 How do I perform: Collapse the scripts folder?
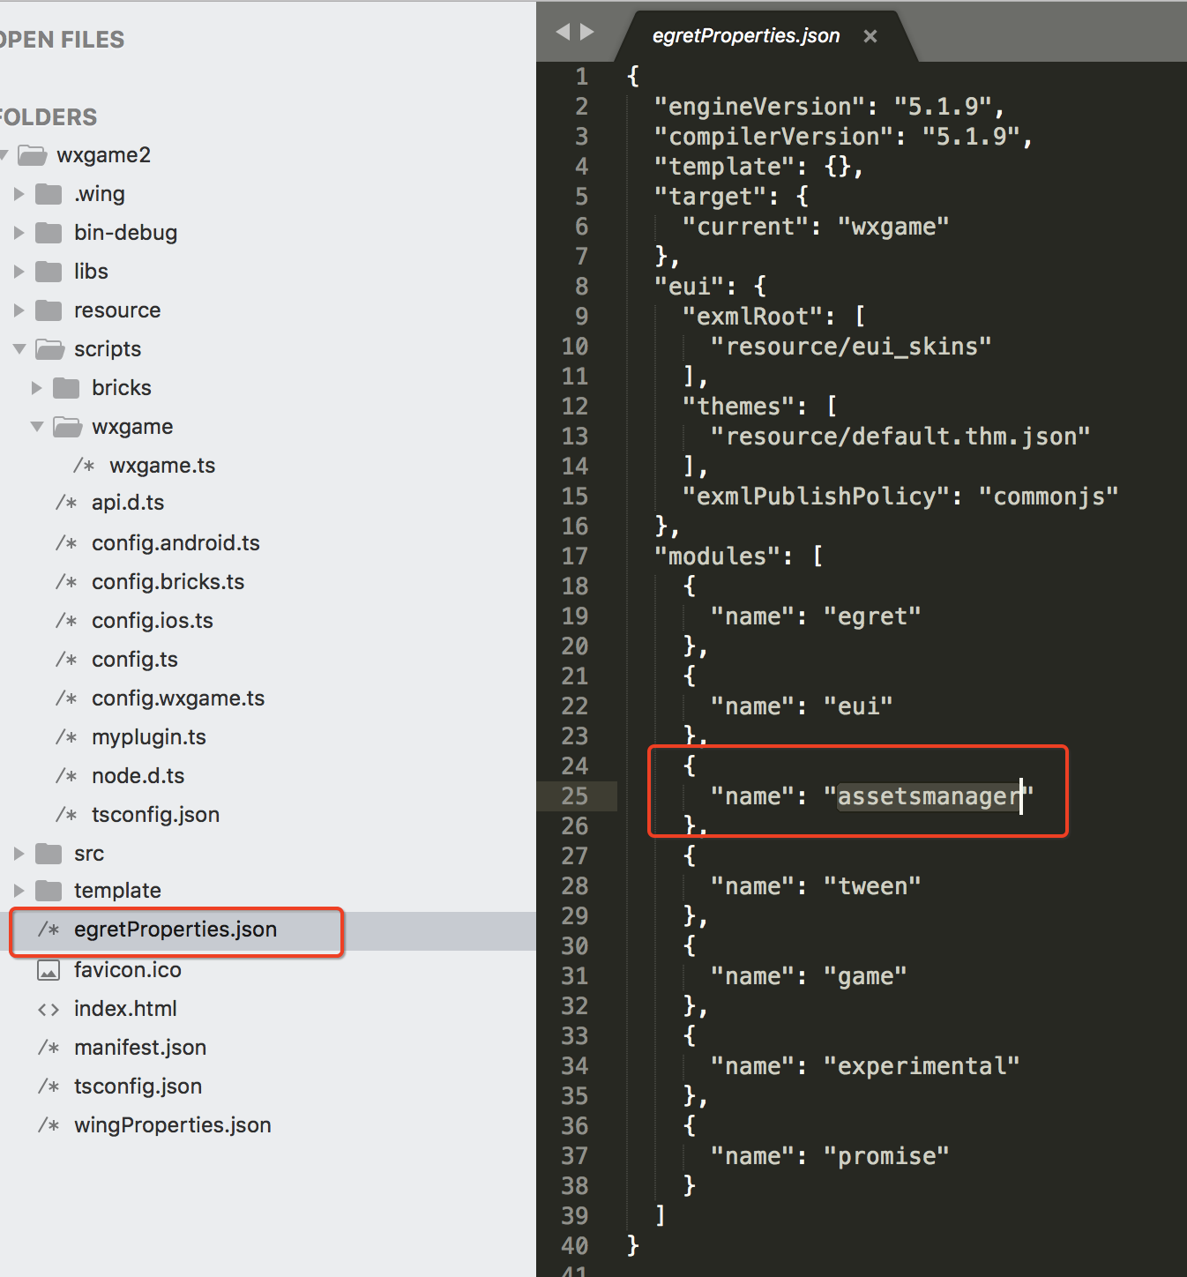(19, 349)
